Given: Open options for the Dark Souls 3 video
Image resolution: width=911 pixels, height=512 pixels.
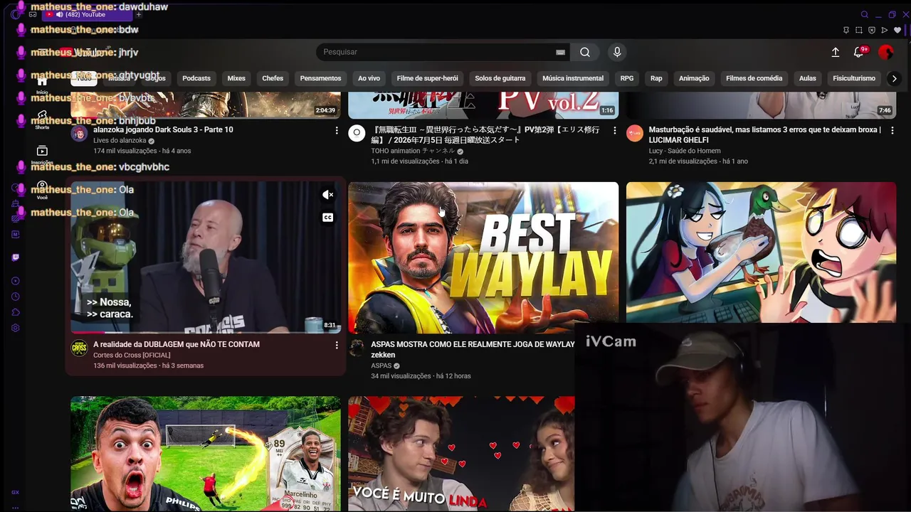Looking at the screenshot, I should [337, 130].
